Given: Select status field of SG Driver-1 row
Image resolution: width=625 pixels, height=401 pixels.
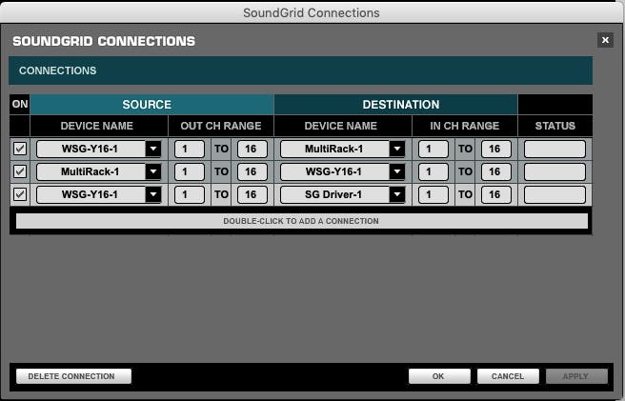Looking at the screenshot, I should point(554,194).
